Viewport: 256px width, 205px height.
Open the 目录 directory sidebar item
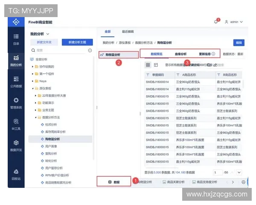[x=16, y=40]
